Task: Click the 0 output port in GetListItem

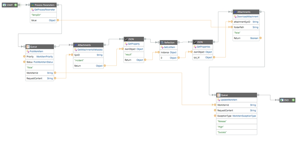Action: pyautogui.click(x=179, y=58)
